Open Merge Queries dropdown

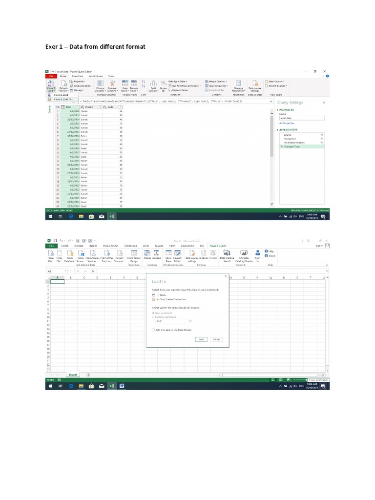pos(216,82)
